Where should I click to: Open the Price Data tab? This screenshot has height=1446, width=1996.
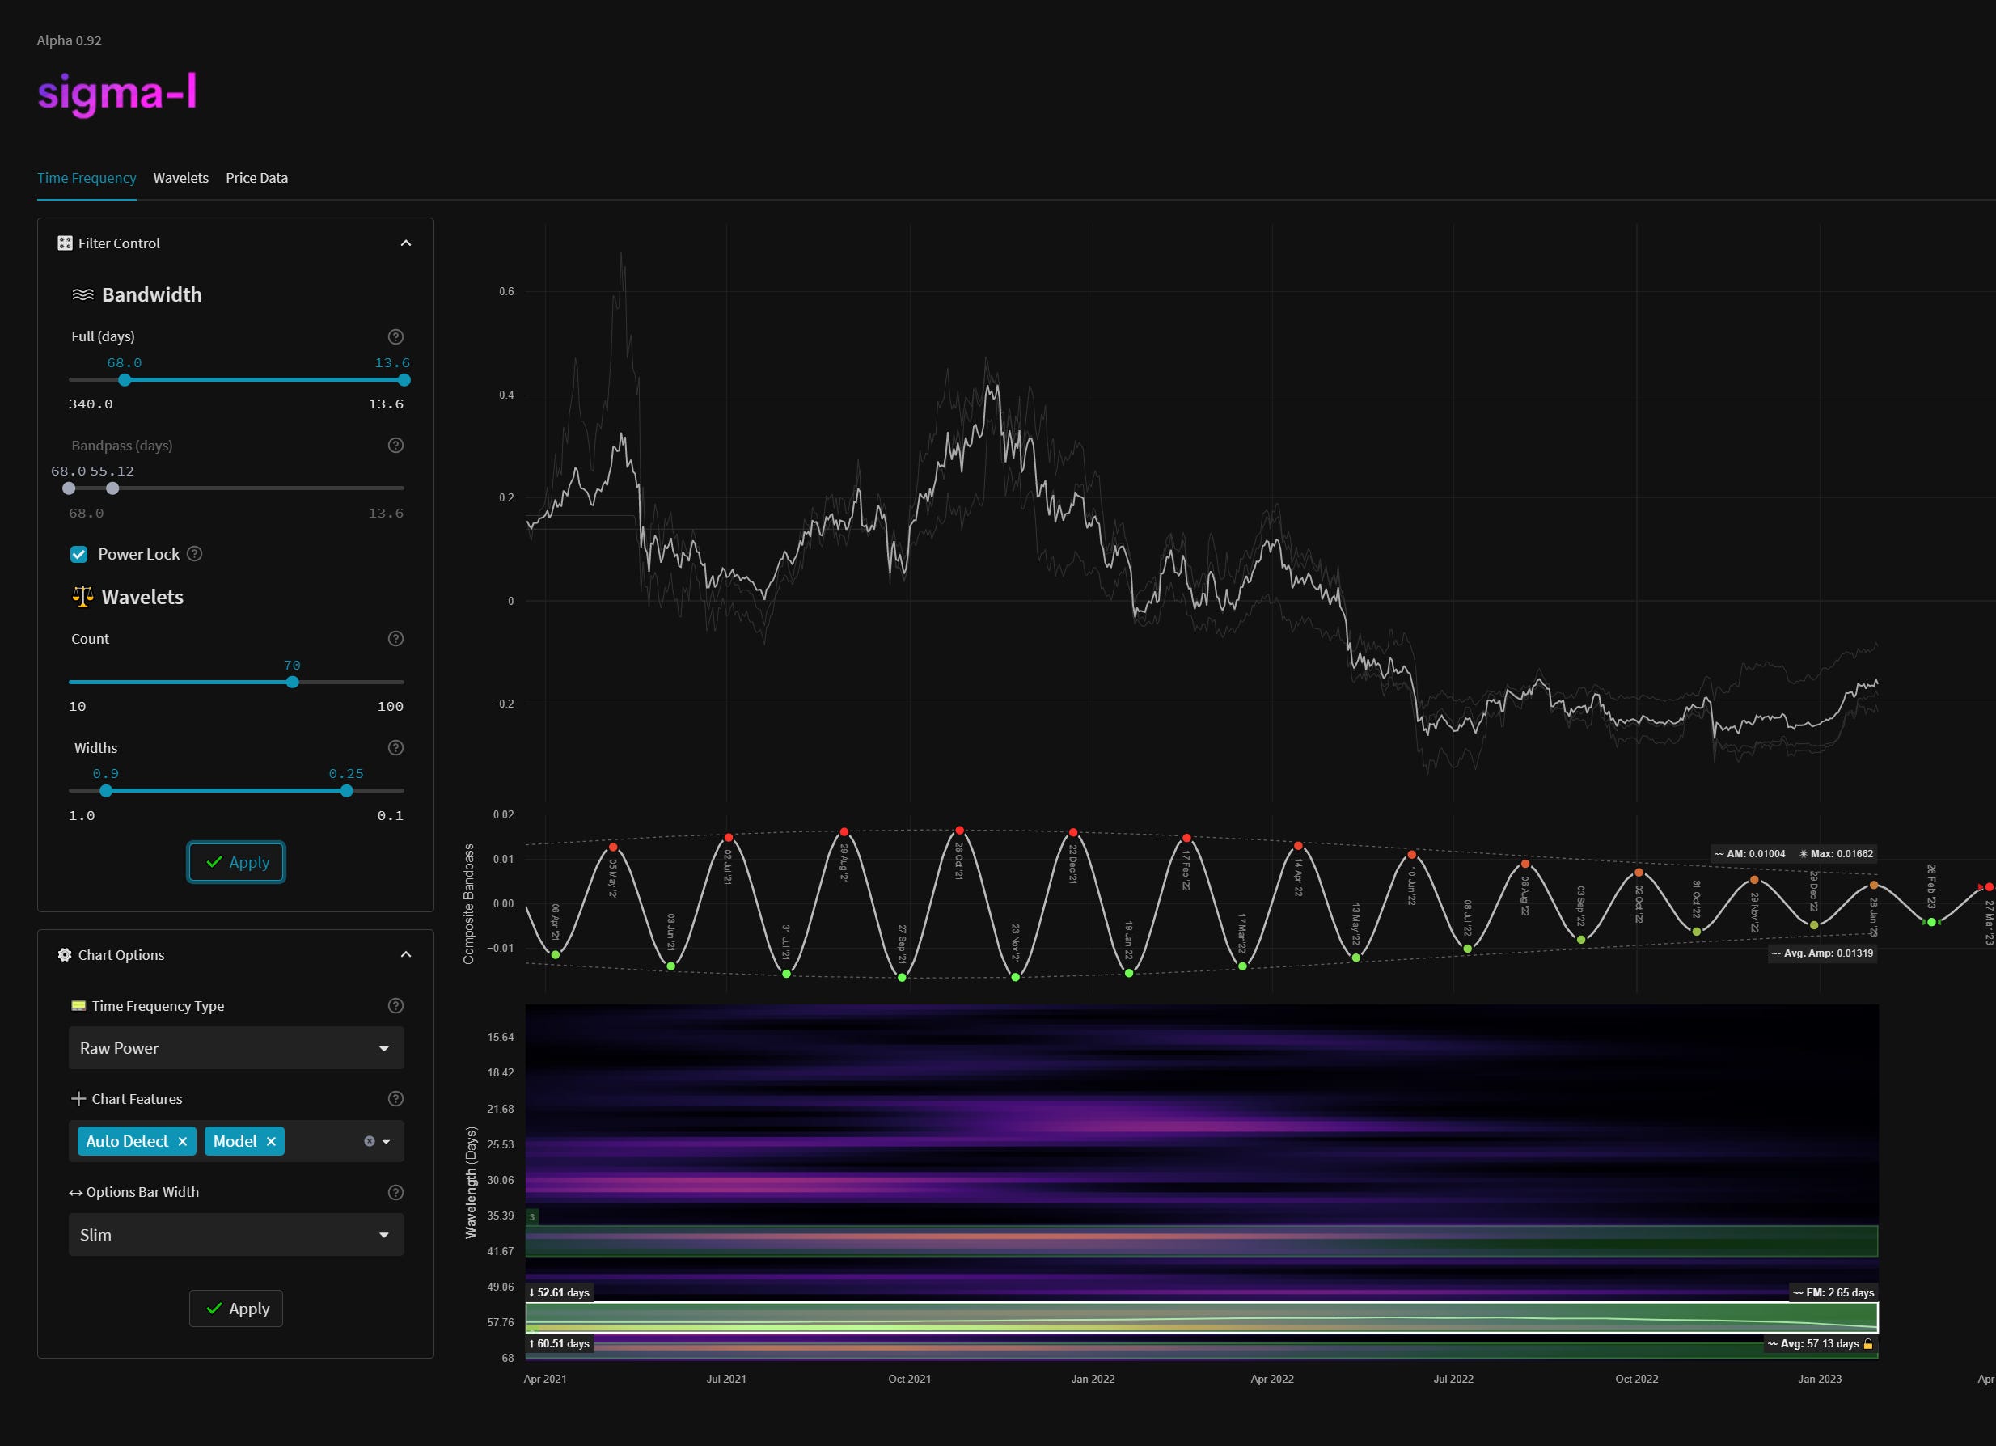click(256, 178)
